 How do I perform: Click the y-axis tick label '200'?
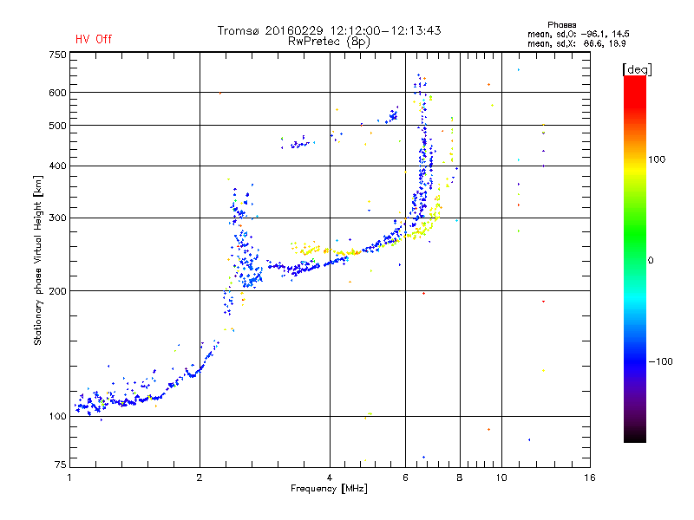tap(57, 291)
